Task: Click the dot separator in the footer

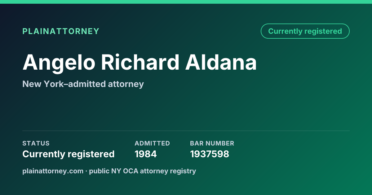Action: coord(86,171)
